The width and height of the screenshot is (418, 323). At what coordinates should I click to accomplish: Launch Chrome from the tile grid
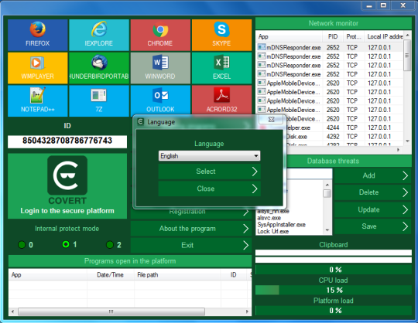point(160,35)
